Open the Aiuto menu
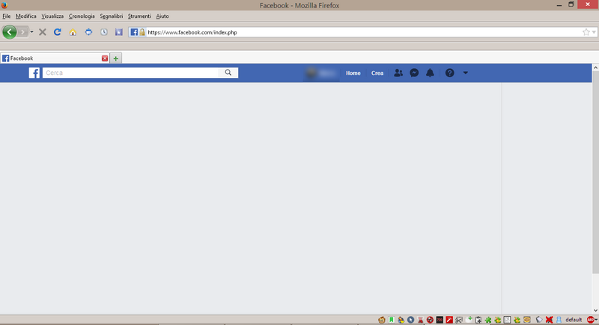The width and height of the screenshot is (599, 325). 162,16
